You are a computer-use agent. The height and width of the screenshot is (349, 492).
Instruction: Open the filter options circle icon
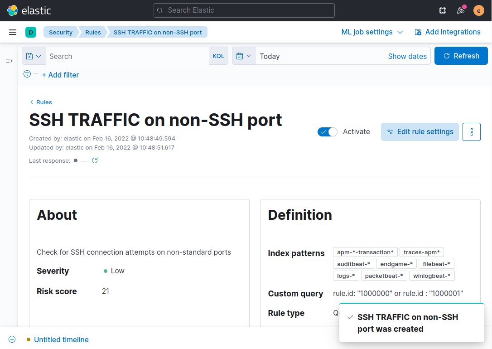[x=27, y=74]
